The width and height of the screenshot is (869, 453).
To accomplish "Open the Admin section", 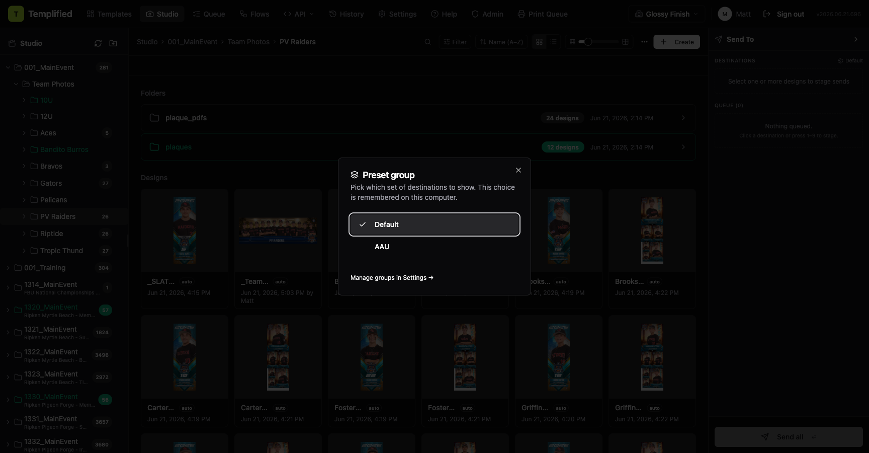I will [x=487, y=14].
